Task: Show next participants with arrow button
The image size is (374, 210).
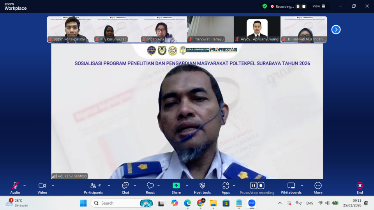Action: point(336,30)
